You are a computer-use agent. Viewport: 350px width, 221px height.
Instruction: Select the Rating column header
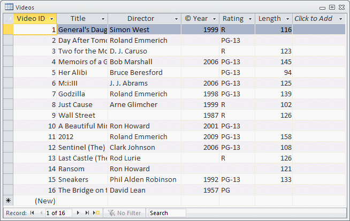(x=237, y=19)
